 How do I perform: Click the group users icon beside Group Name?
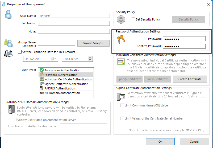point(8,43)
